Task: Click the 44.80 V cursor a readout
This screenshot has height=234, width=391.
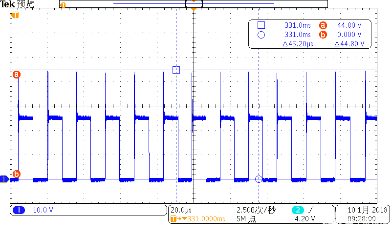Action: pos(349,25)
